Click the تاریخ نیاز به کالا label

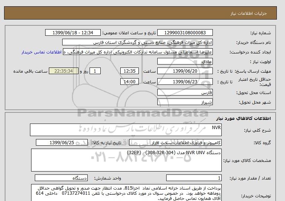(106, 143)
